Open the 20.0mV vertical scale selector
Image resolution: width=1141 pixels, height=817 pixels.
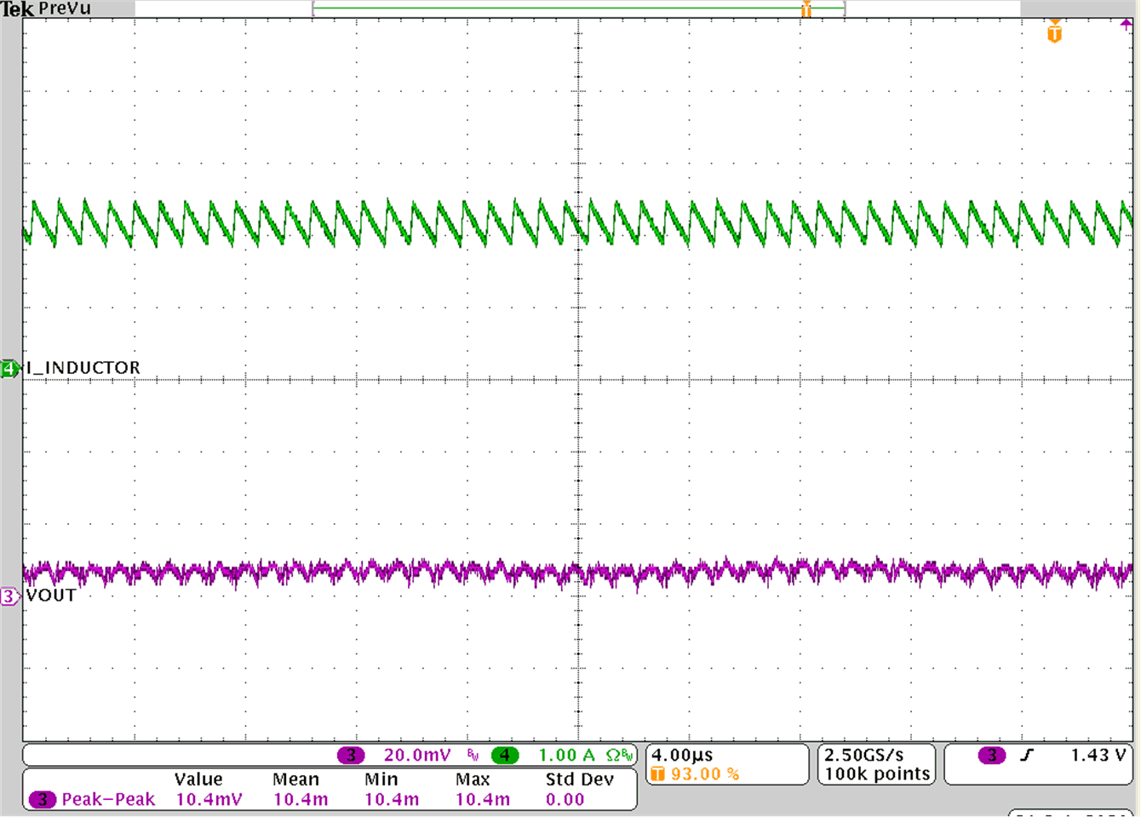point(418,754)
